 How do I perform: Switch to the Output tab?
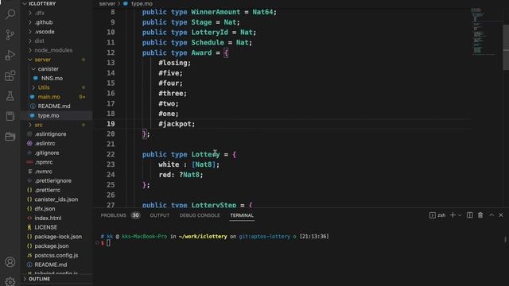160,215
